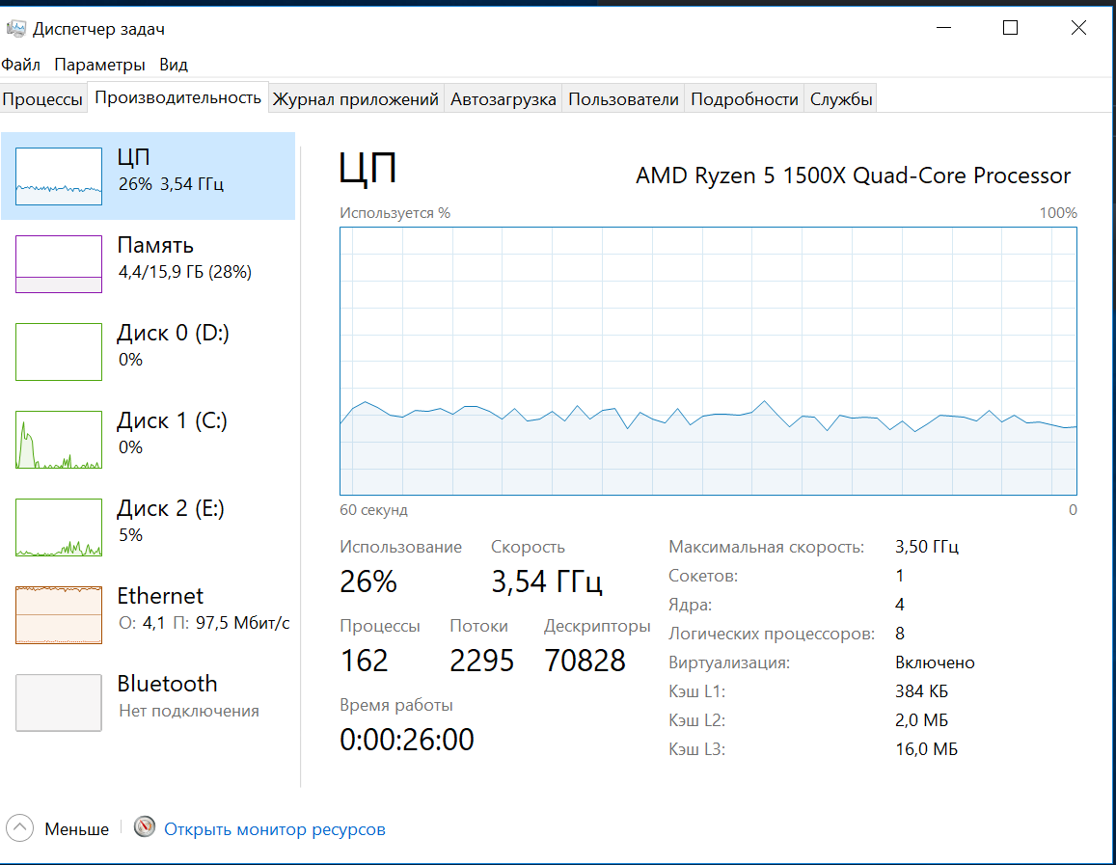Select the Memory usage graph thumbnail

point(59,263)
